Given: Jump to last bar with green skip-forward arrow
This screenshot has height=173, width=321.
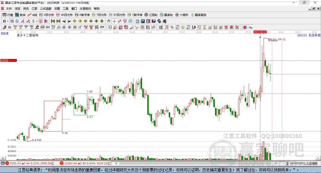Looking at the screenshot, I should point(58,21).
